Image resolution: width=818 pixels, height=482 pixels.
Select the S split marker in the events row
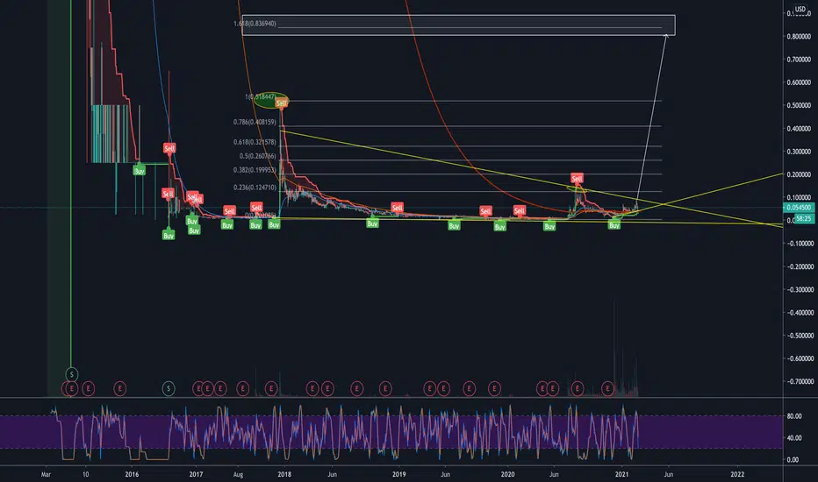click(x=168, y=389)
